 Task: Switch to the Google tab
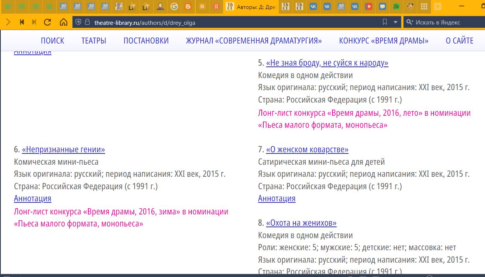pyautogui.click(x=174, y=6)
